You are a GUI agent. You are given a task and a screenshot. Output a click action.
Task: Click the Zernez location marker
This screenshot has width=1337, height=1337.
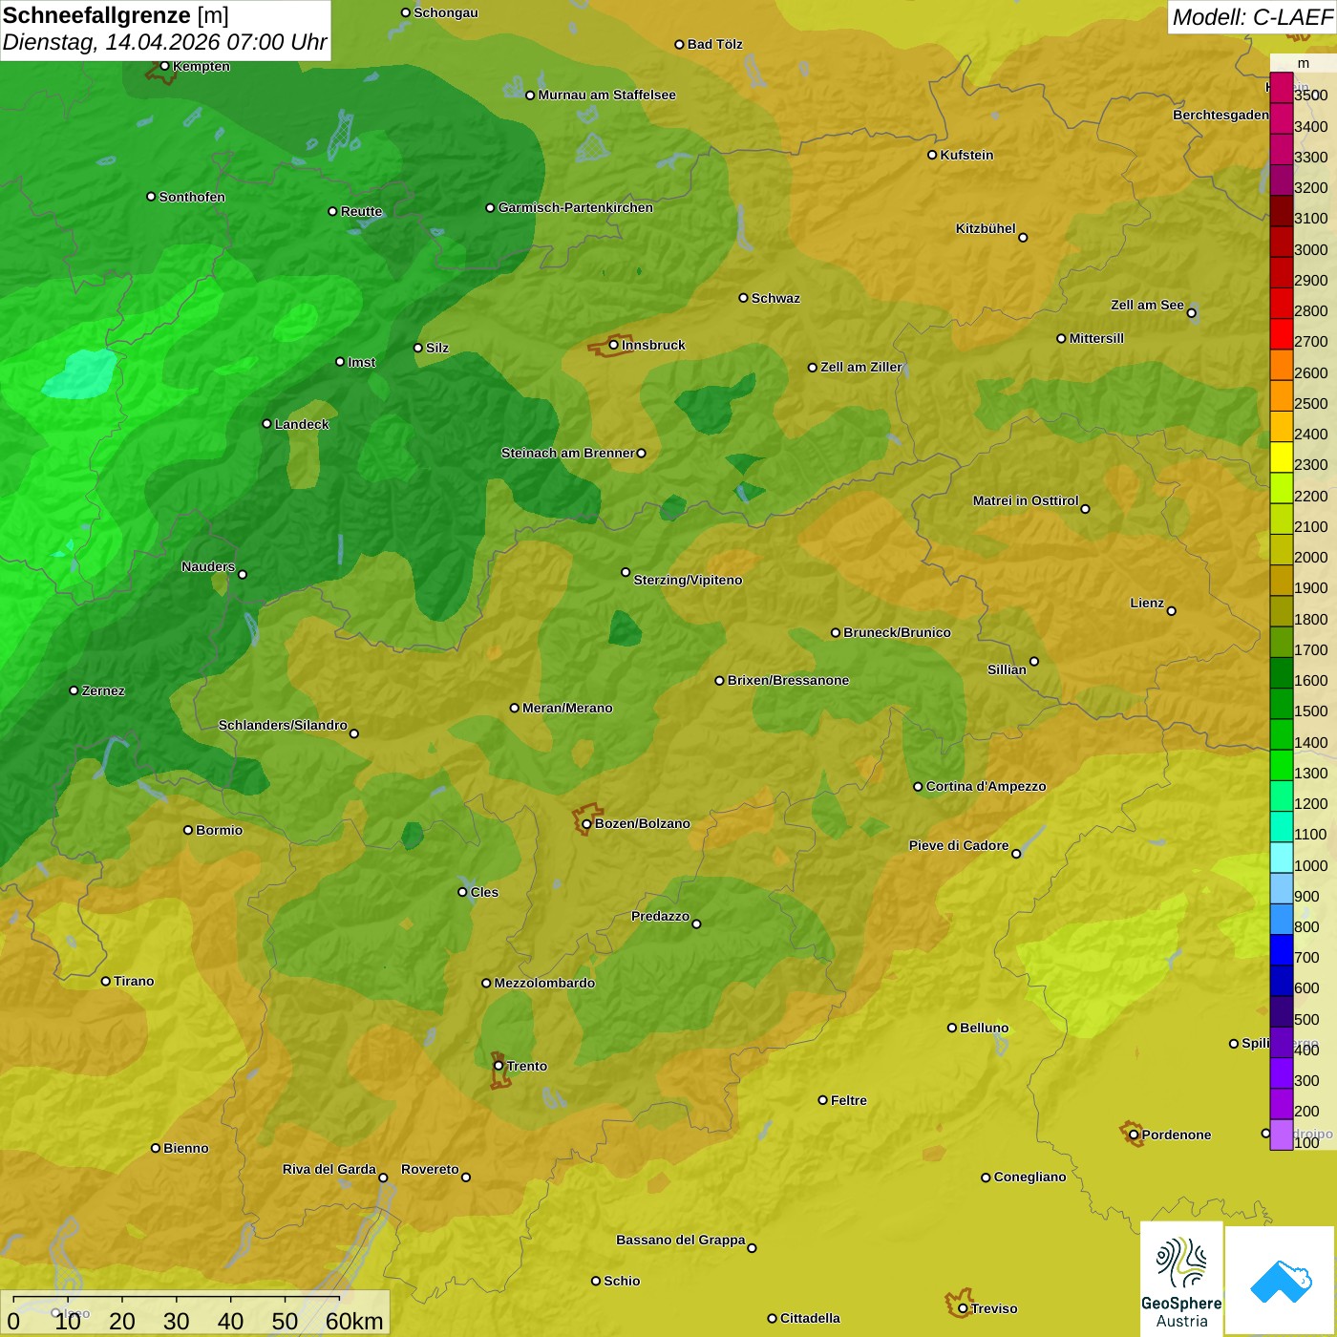pos(74,690)
